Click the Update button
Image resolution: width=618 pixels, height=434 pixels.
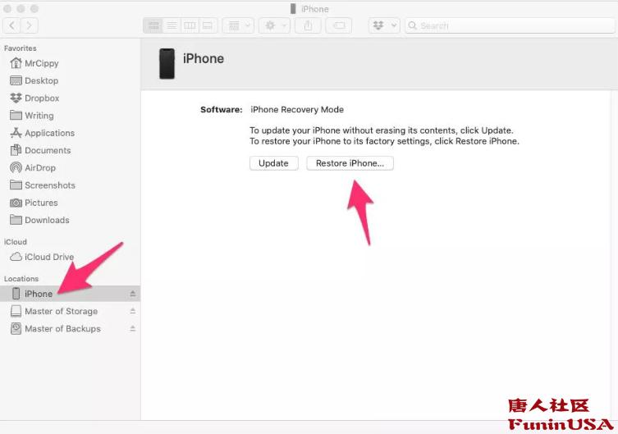coord(274,163)
